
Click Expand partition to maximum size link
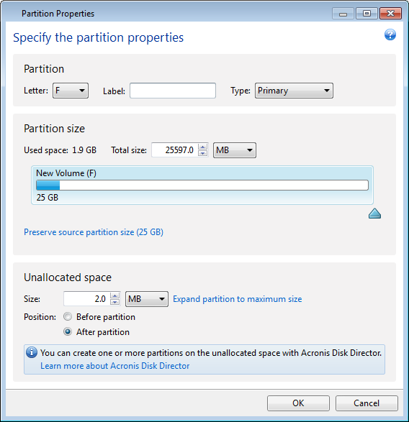coord(237,299)
